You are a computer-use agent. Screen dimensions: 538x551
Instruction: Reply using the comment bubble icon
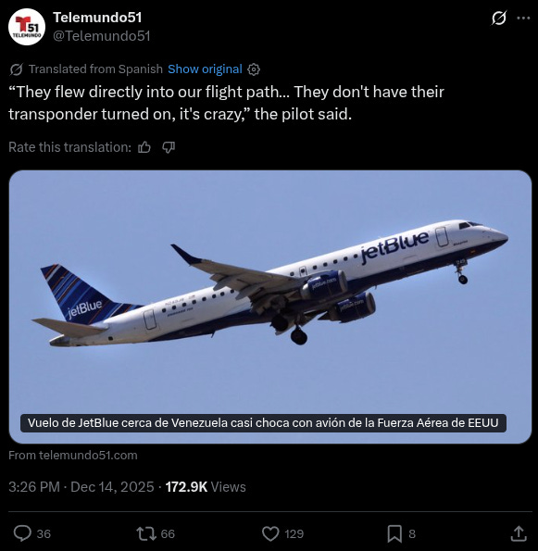(x=22, y=533)
